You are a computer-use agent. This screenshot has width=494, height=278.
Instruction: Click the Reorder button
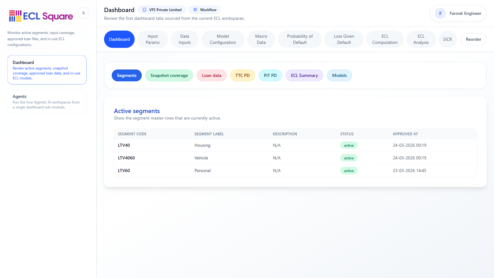[x=473, y=39]
